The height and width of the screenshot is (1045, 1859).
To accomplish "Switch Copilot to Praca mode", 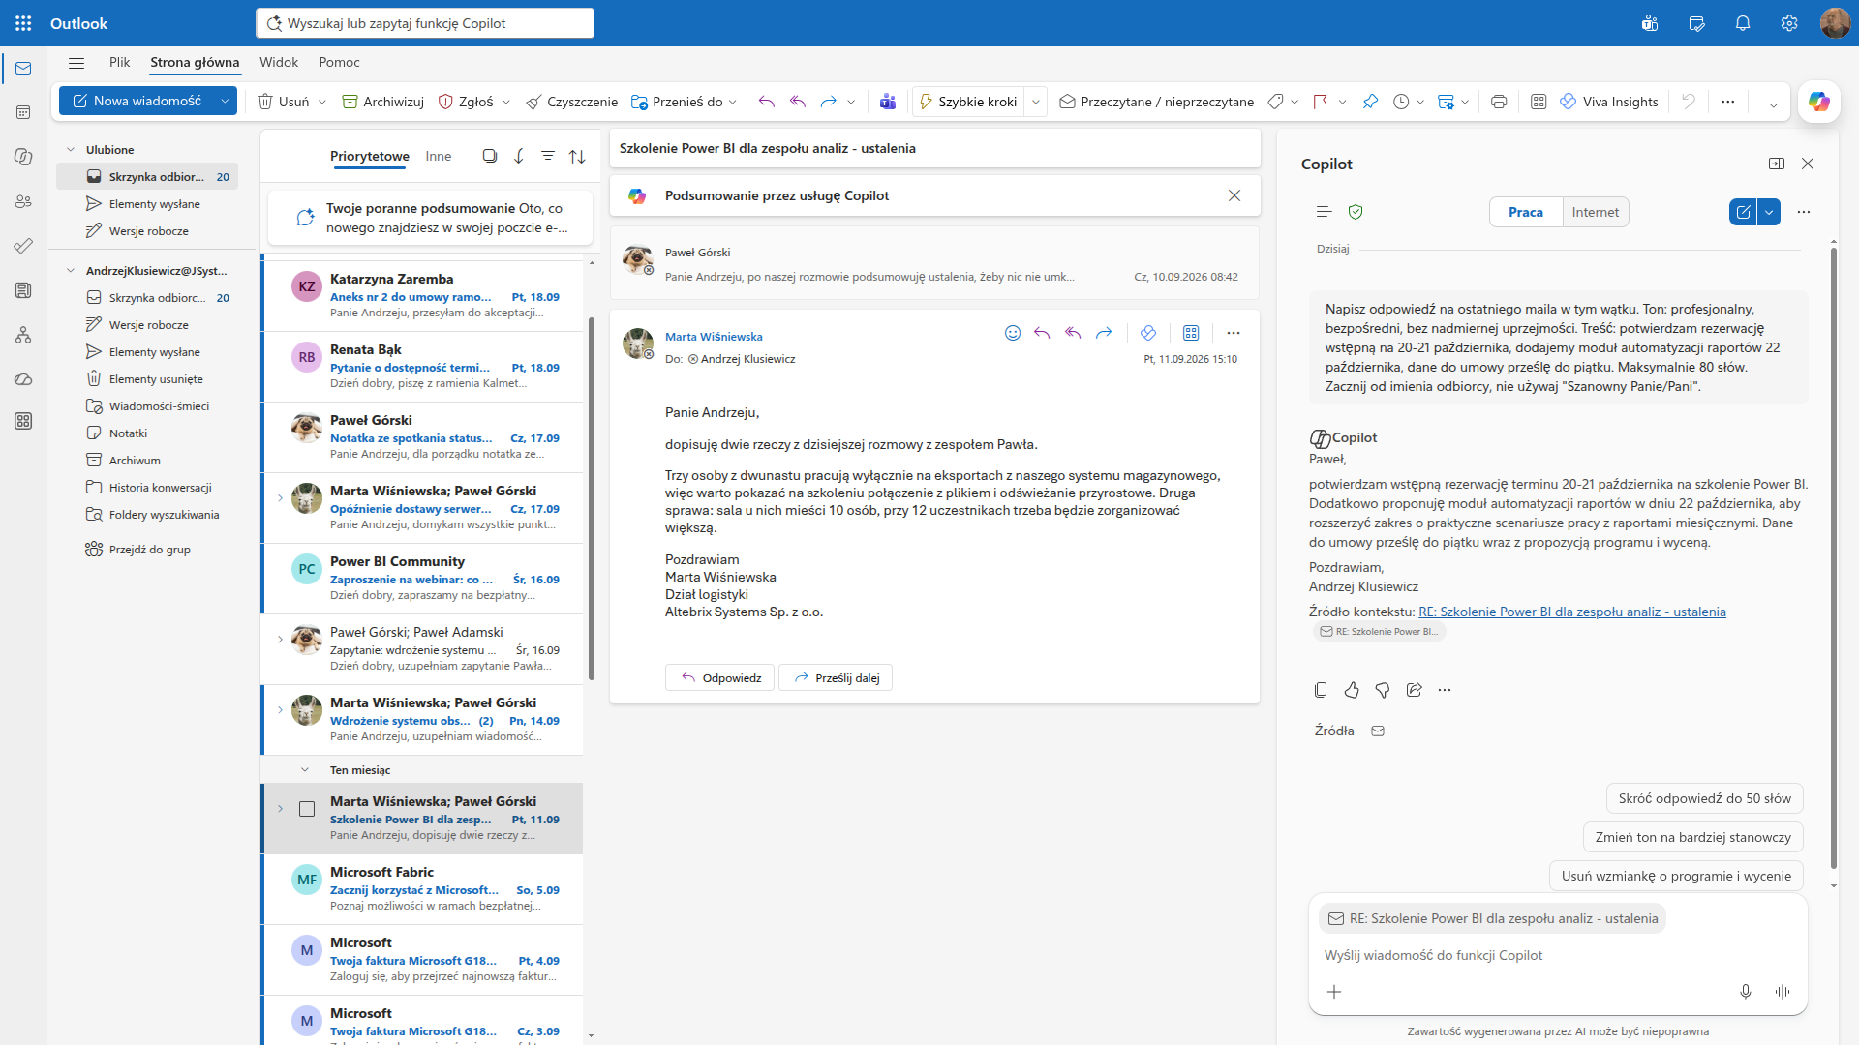I will pos(1526,212).
